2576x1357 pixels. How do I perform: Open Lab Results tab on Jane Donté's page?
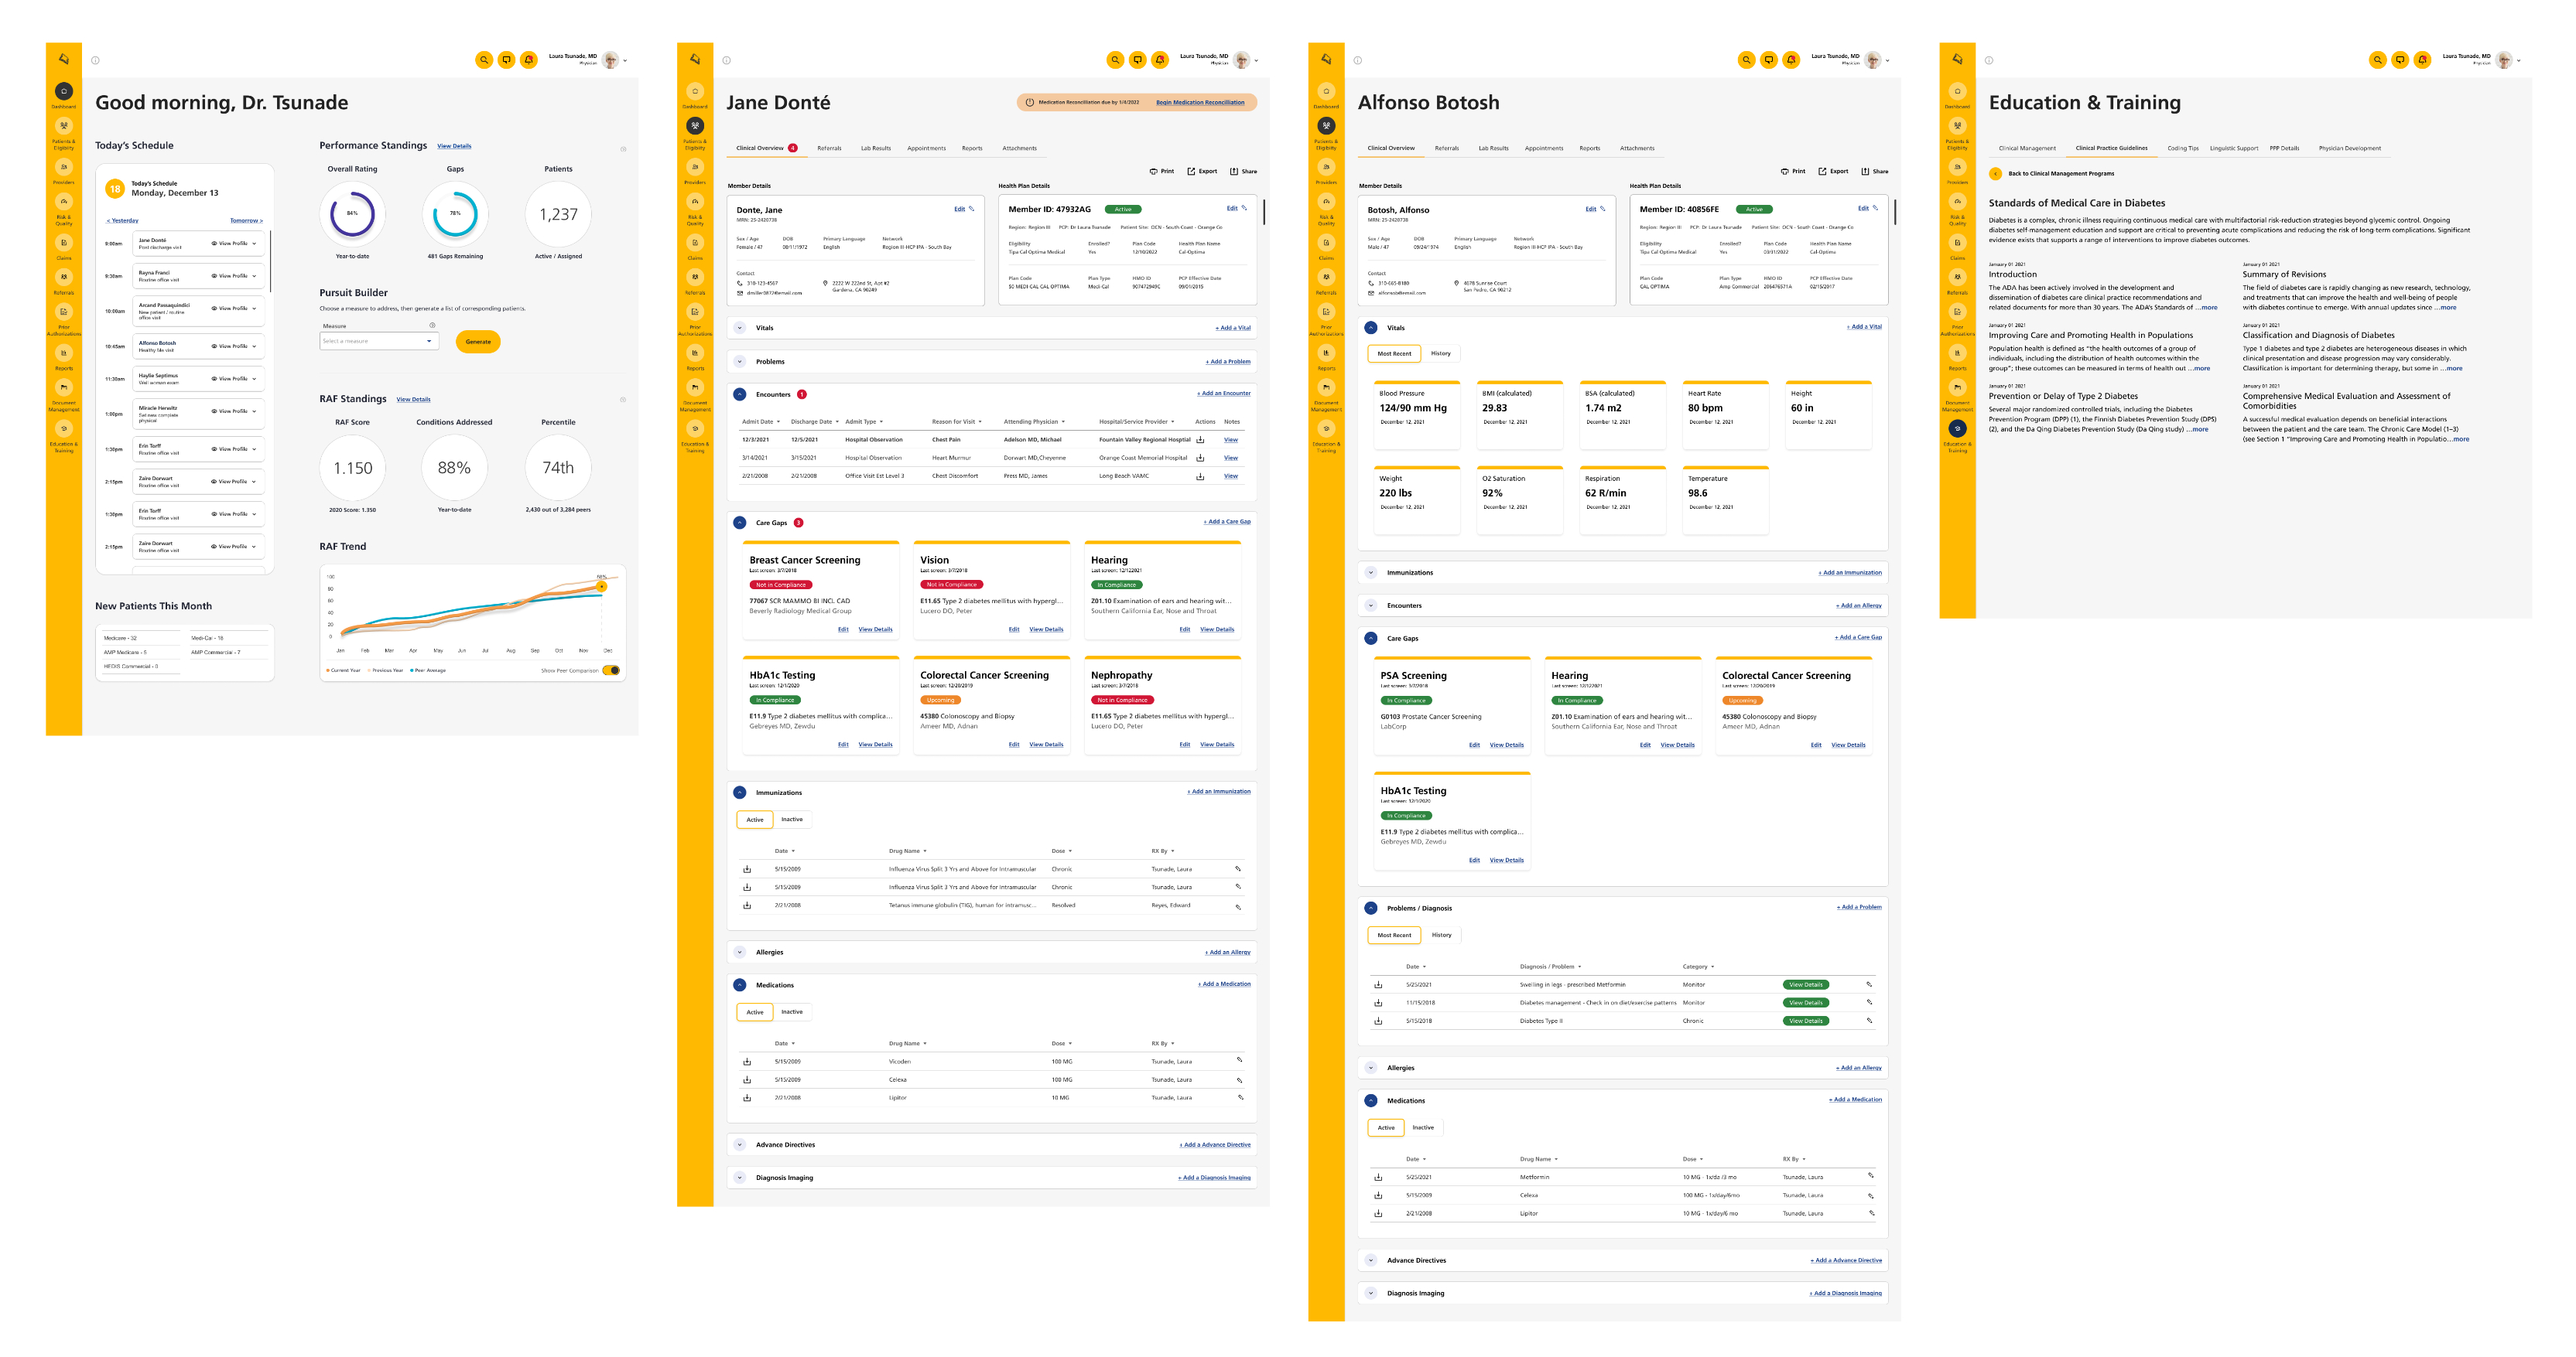pyautogui.click(x=875, y=149)
